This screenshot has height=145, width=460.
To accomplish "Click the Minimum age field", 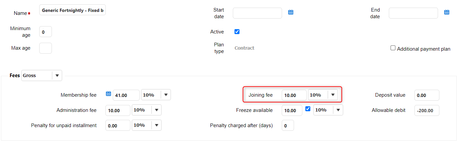I will [x=46, y=32].
